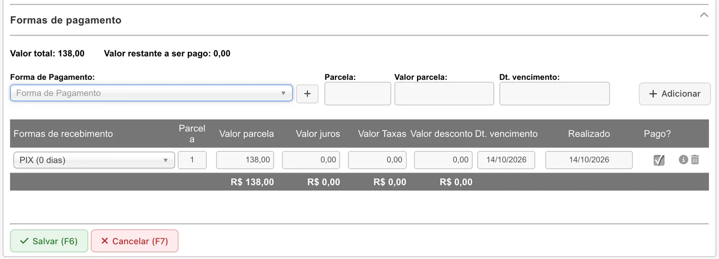Focus the Valor parcela input field

tap(444, 94)
